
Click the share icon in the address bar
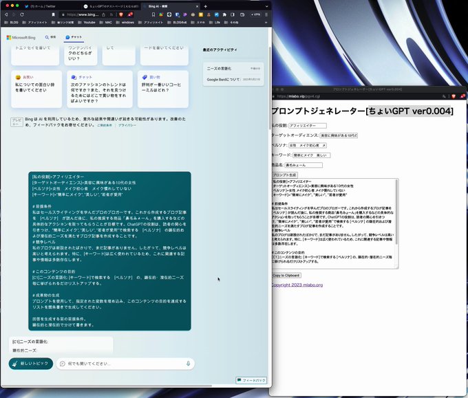click(x=103, y=14)
